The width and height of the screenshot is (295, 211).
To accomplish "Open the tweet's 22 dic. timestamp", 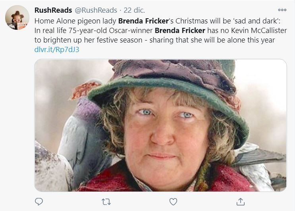I will [135, 10].
